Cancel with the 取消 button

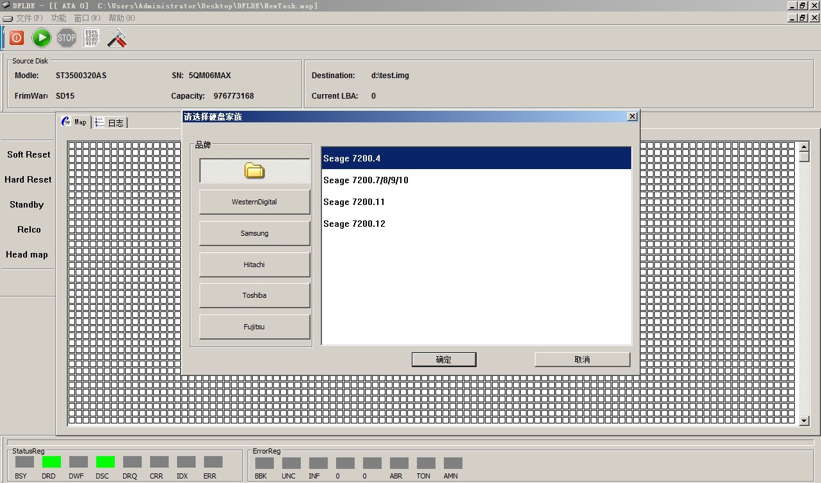pyautogui.click(x=582, y=359)
